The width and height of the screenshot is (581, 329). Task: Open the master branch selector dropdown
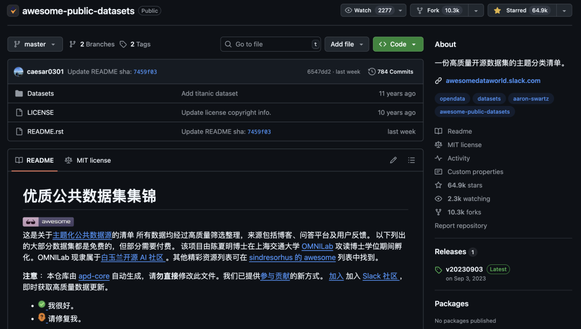tap(35, 44)
